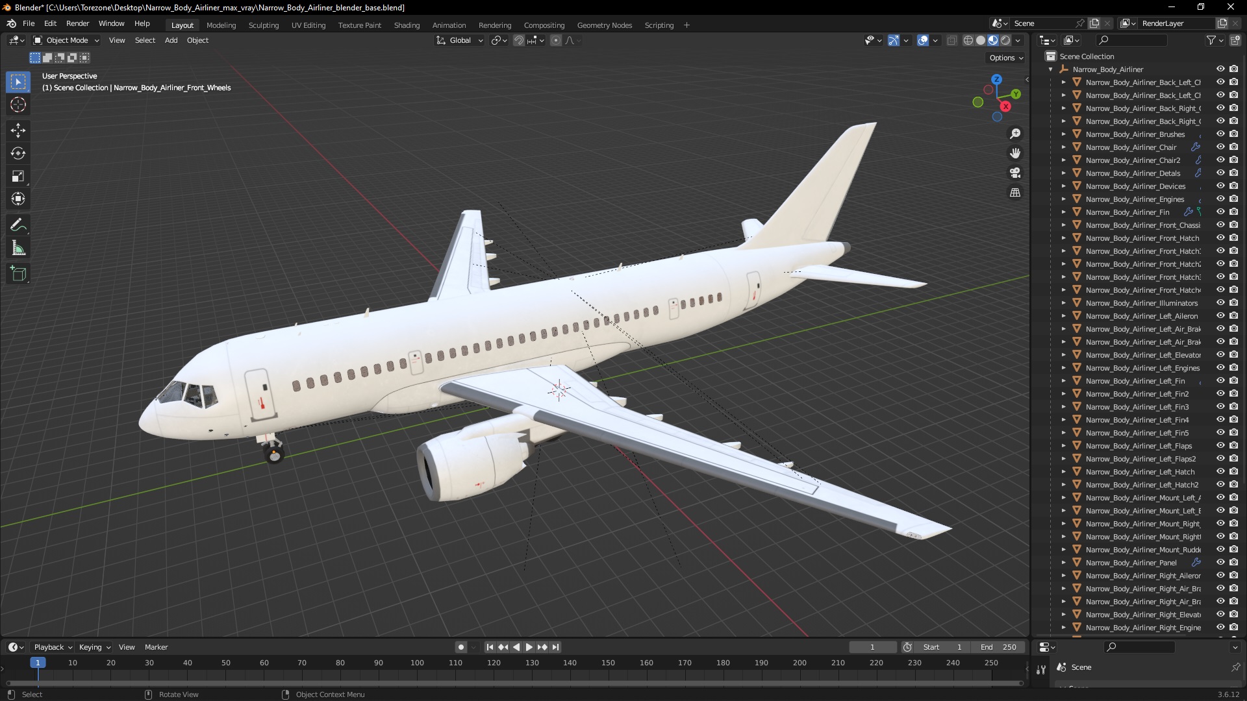Click frame 100 on the timeline

pos(417,663)
